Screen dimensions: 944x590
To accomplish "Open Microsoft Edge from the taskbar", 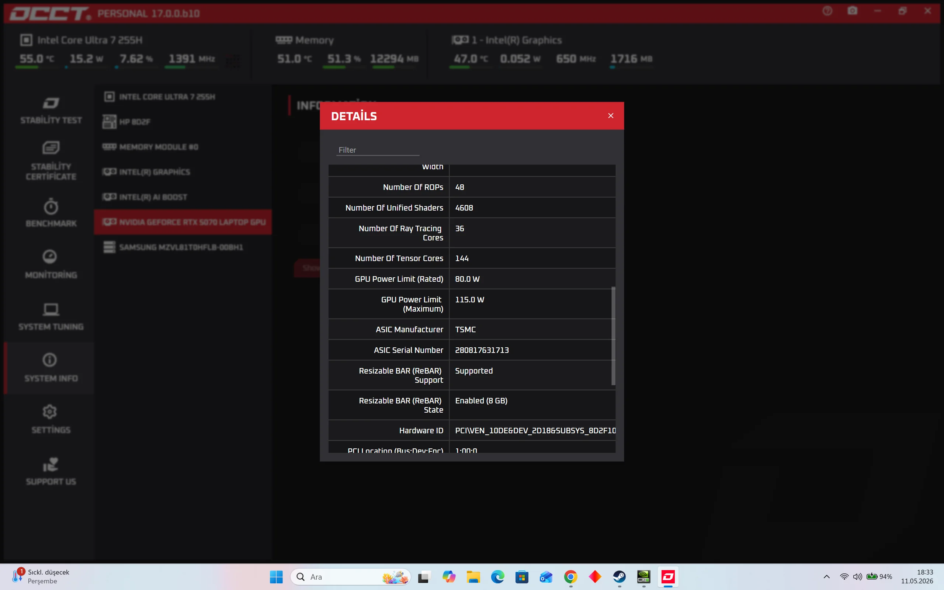I will point(497,577).
